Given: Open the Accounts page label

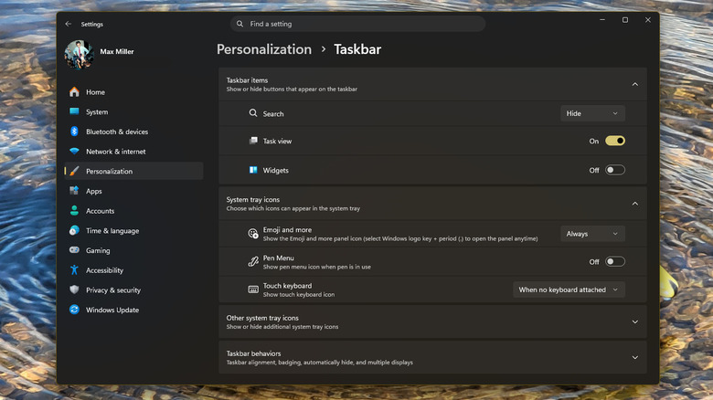Looking at the screenshot, I should pyautogui.click(x=100, y=211).
